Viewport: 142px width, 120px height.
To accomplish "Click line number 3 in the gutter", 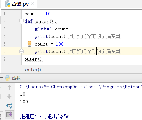I will [x=4, y=29].
